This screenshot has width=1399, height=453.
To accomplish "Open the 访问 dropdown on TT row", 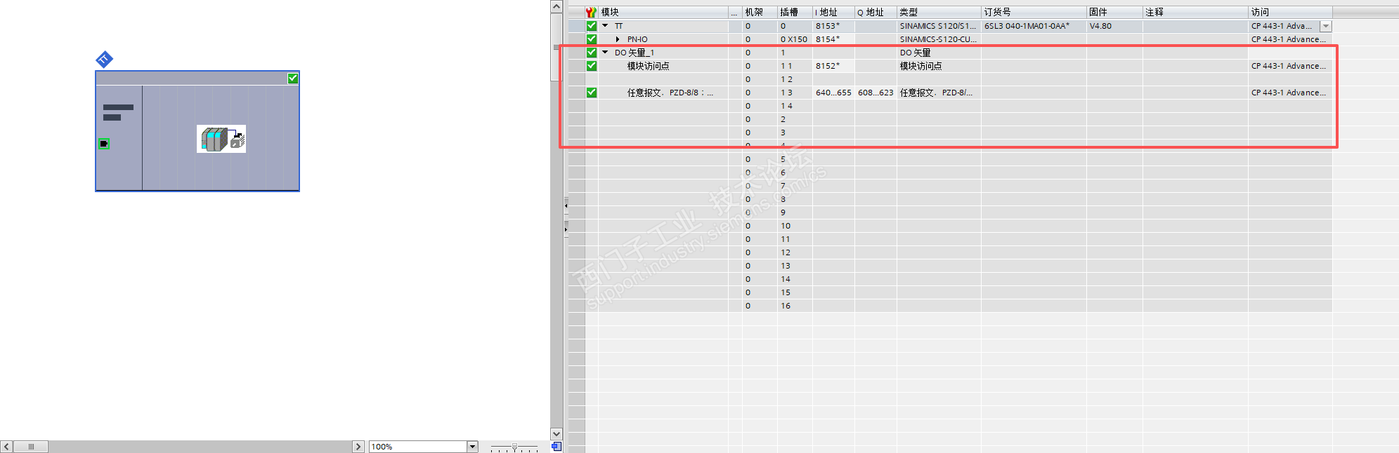I will pyautogui.click(x=1326, y=26).
